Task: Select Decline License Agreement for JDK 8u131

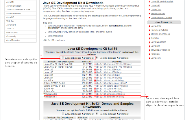Action: (x=97, y=58)
